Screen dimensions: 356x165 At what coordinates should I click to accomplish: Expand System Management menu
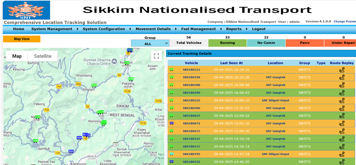coord(52,29)
